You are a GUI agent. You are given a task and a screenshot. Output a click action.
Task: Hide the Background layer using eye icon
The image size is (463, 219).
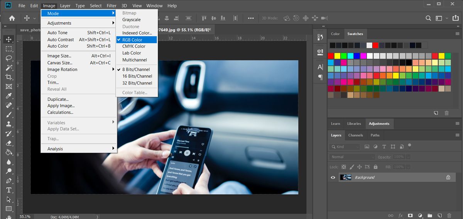tap(333, 177)
